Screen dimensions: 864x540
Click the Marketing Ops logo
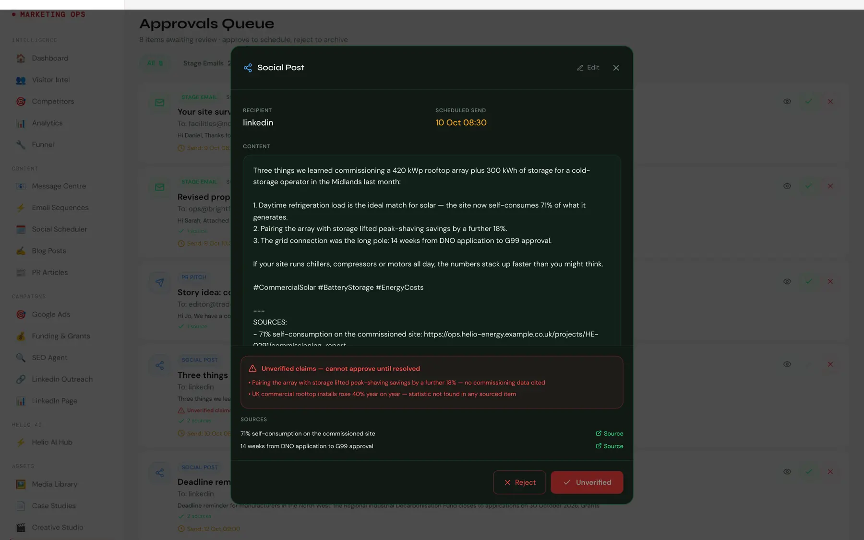tap(48, 14)
